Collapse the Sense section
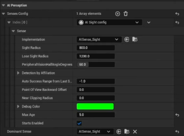184x136 pixels. [x=13, y=31]
